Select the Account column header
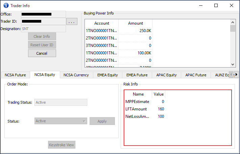The image size is (240, 154). point(102,23)
